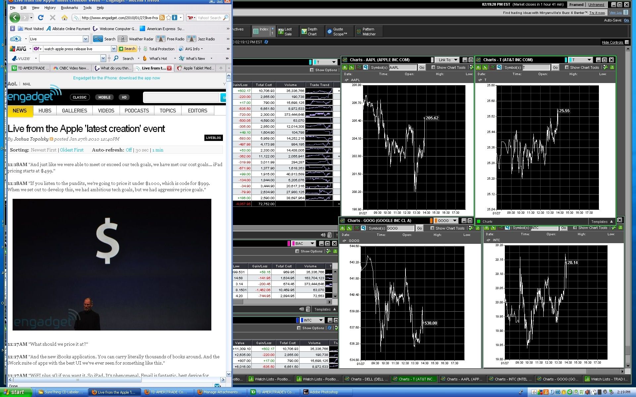This screenshot has width=636, height=397.
Task: Switch to the TD AMERITRADE browser tab
Action: point(30,68)
